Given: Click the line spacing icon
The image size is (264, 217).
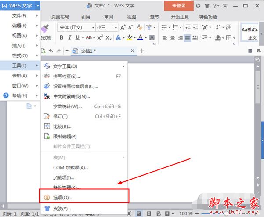Looking at the screenshot, I should click(x=205, y=38).
